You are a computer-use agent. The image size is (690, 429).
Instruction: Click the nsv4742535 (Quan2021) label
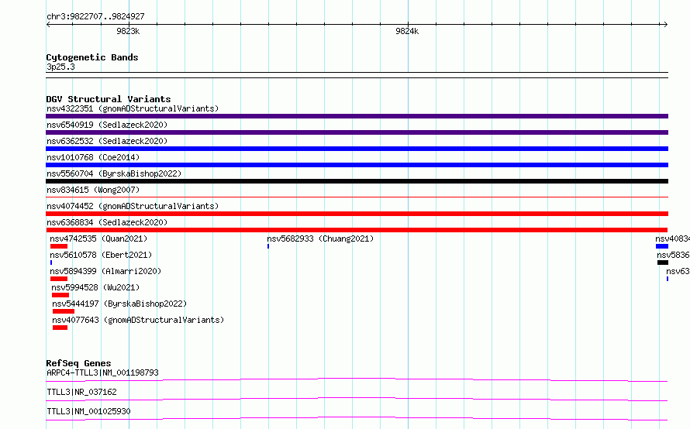(x=98, y=239)
